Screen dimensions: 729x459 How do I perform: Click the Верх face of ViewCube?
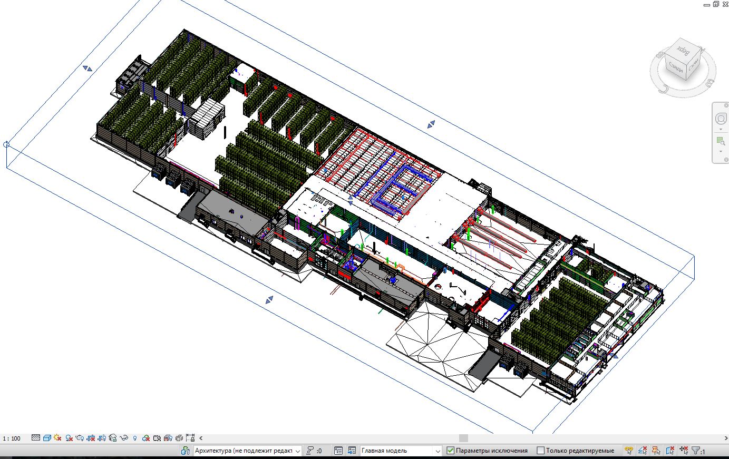click(x=684, y=51)
